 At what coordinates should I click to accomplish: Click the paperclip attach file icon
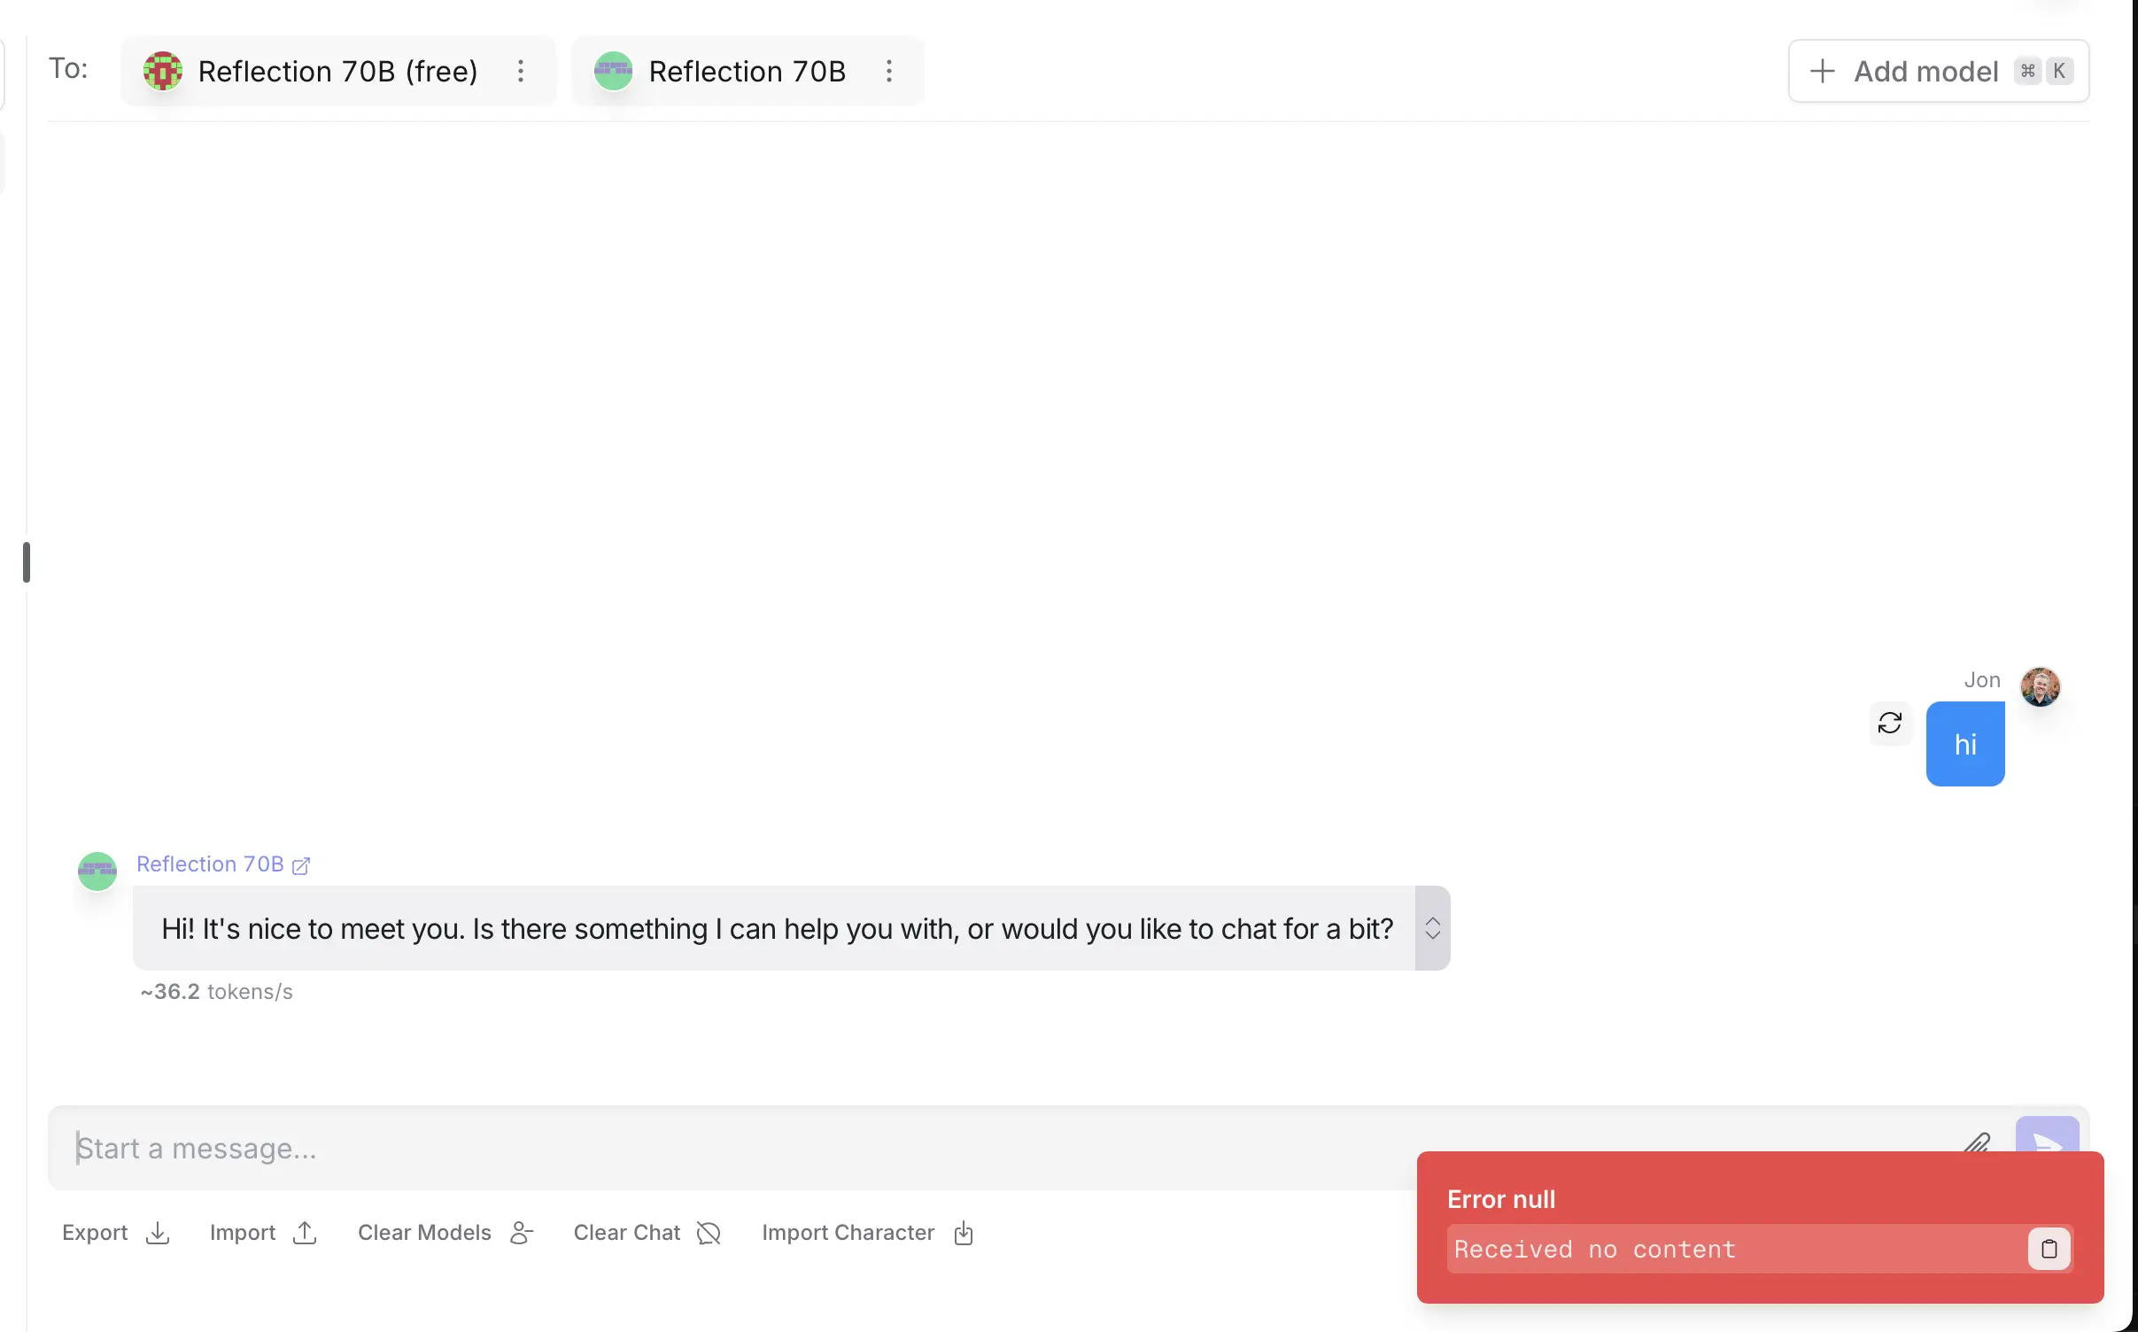click(x=1977, y=1144)
